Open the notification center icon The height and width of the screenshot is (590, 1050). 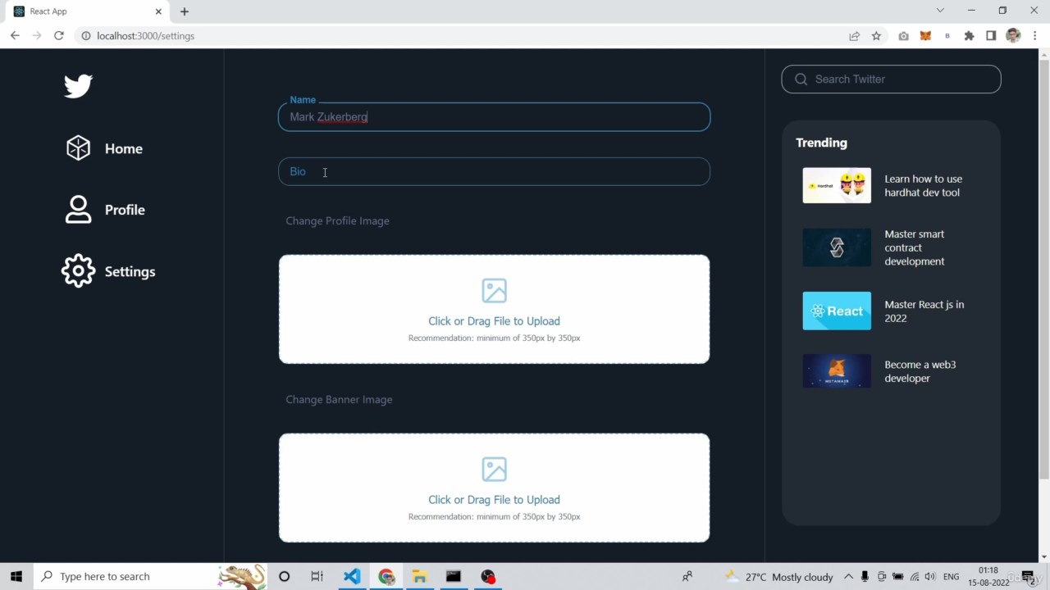pos(1028,577)
